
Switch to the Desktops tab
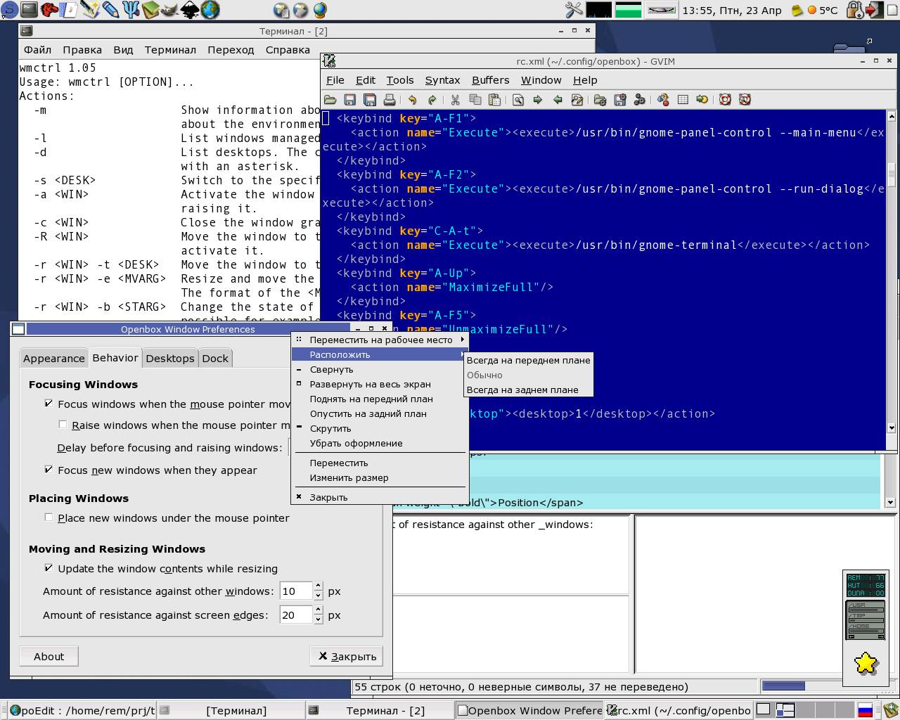click(x=169, y=358)
